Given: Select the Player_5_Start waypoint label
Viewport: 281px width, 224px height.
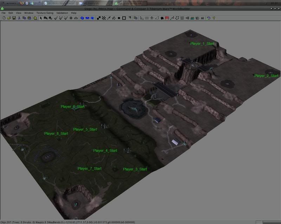Looking at the screenshot, I should (85, 129).
